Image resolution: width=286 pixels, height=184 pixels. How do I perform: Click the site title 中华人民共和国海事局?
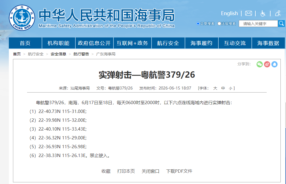pyautogui.click(x=107, y=15)
